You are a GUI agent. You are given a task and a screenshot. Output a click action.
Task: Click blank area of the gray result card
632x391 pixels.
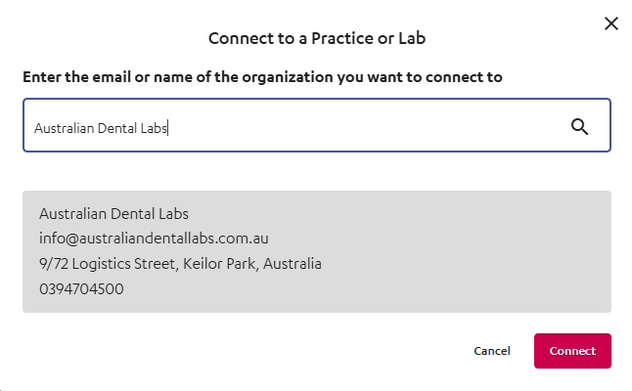464,251
